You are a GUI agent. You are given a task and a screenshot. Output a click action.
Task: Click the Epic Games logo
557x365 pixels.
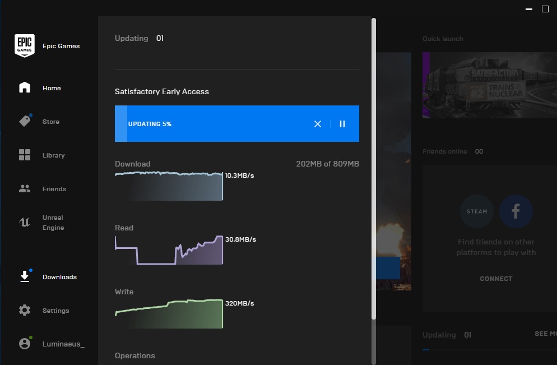(25, 45)
